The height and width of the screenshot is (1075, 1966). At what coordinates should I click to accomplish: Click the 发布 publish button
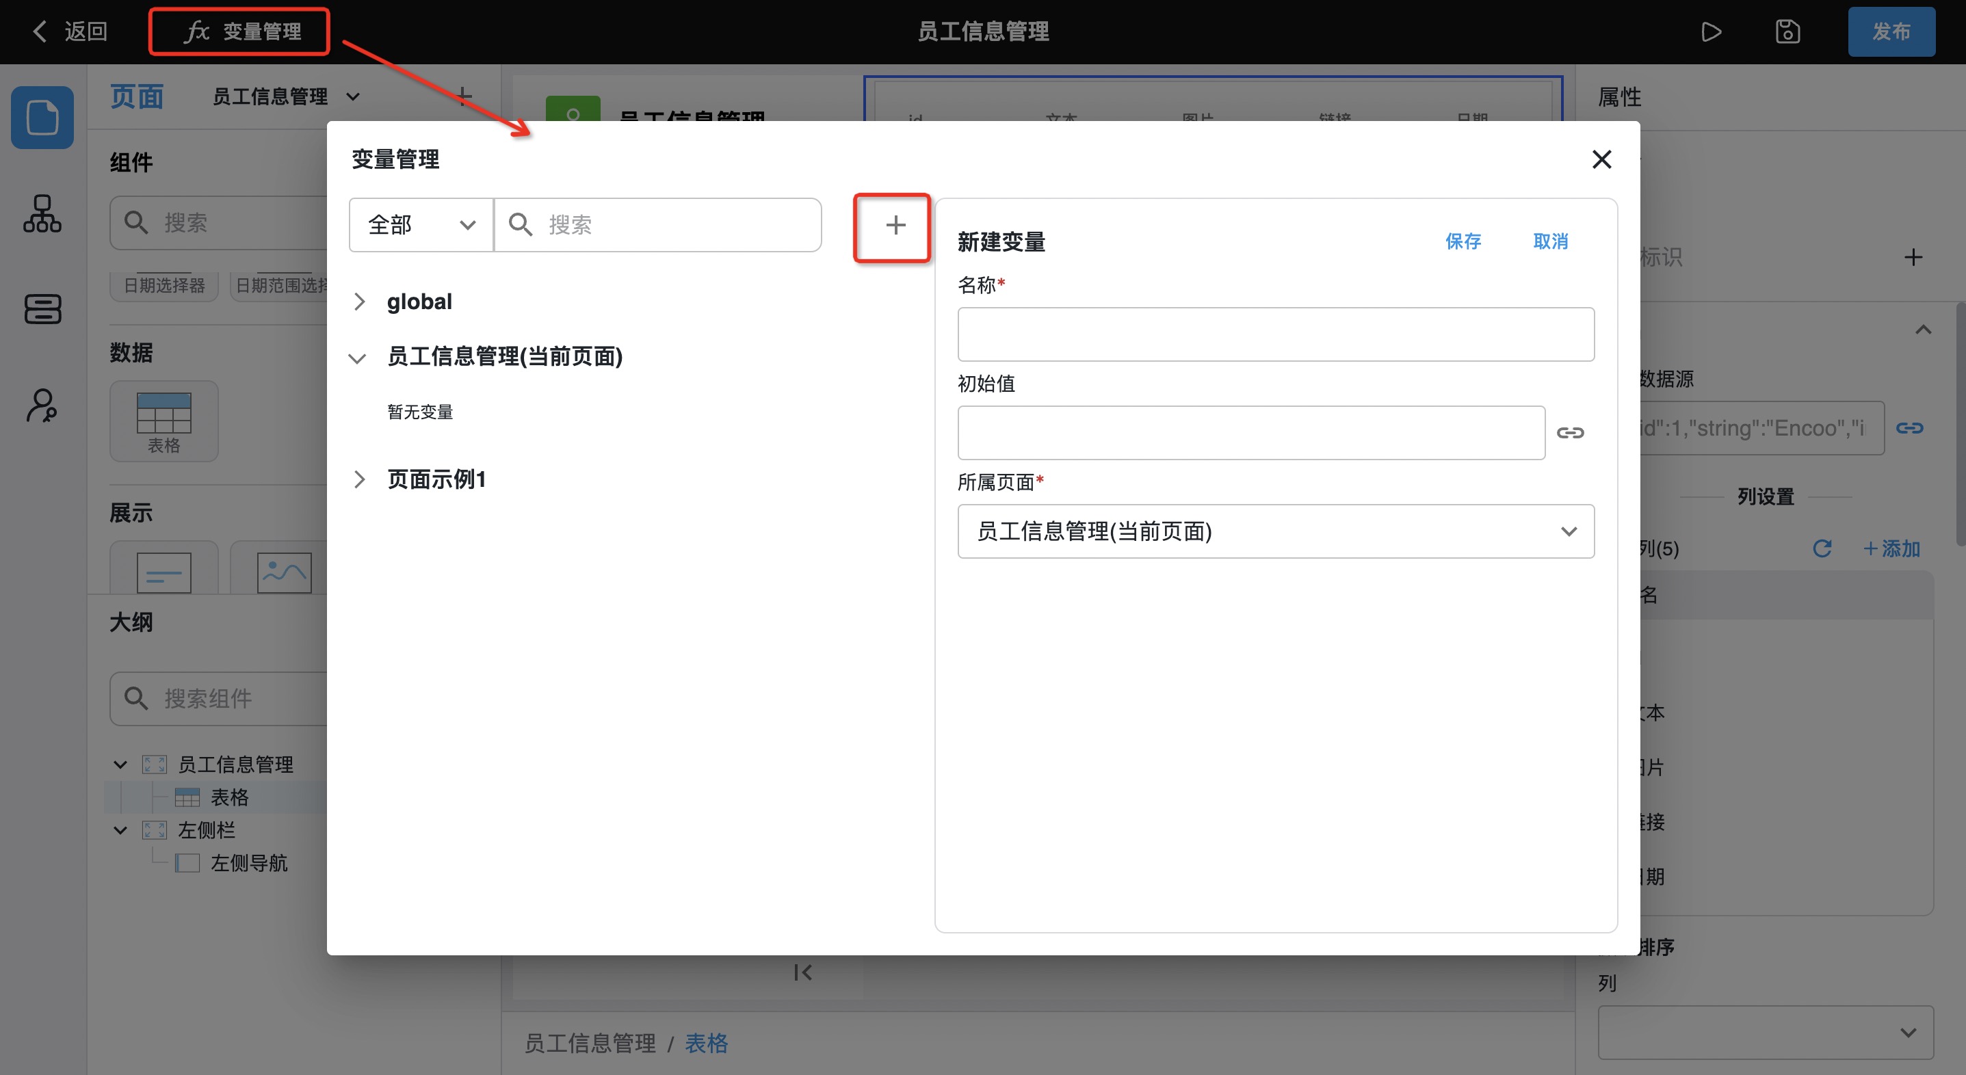pos(1891,31)
